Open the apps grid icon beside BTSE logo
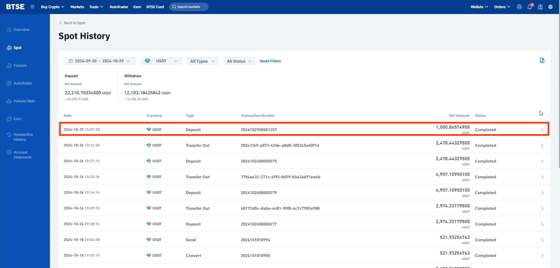The width and height of the screenshot is (560, 268). coord(32,7)
